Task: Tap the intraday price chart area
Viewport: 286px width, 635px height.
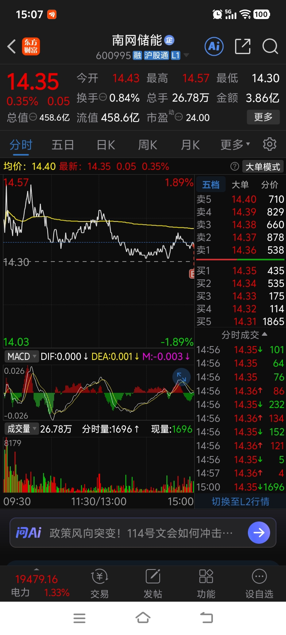Action: pyautogui.click(x=99, y=262)
